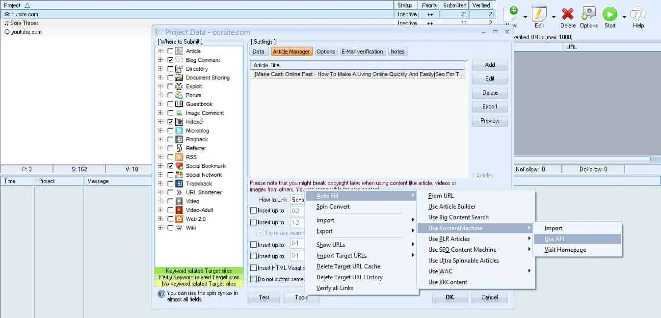Click the Document Sharing category icon

179,78
